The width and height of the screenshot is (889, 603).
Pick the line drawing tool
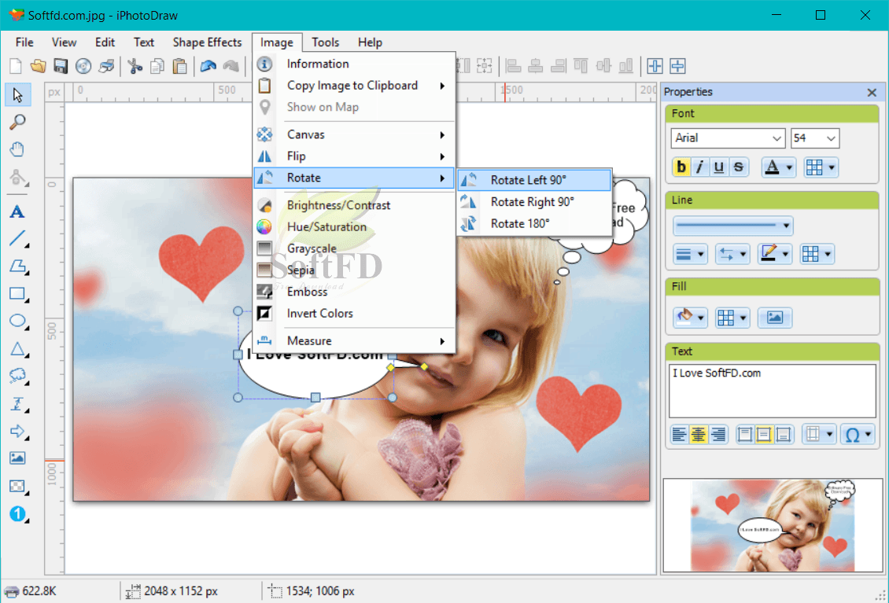[17, 238]
